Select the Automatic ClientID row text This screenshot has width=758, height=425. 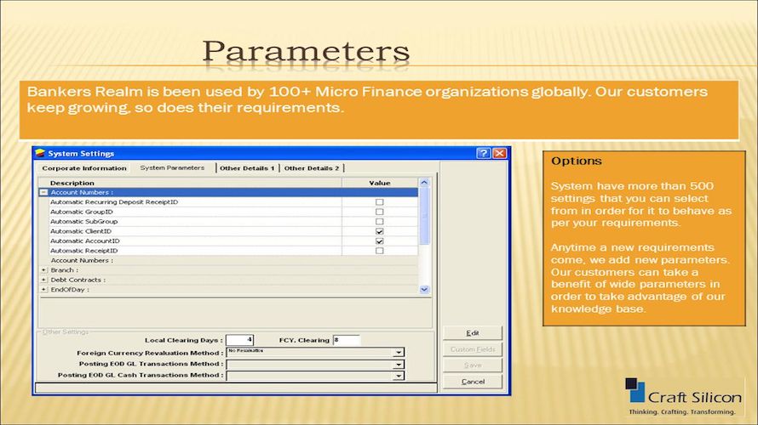tap(81, 231)
